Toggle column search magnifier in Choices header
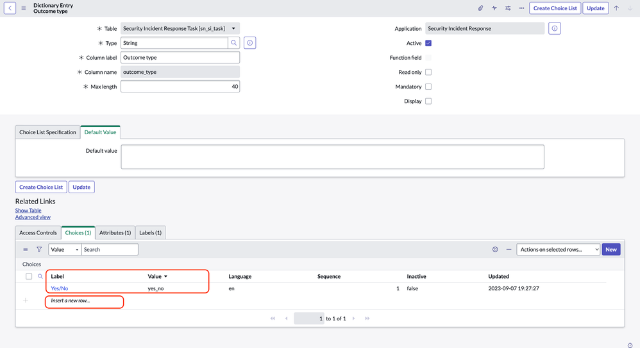 coord(40,277)
